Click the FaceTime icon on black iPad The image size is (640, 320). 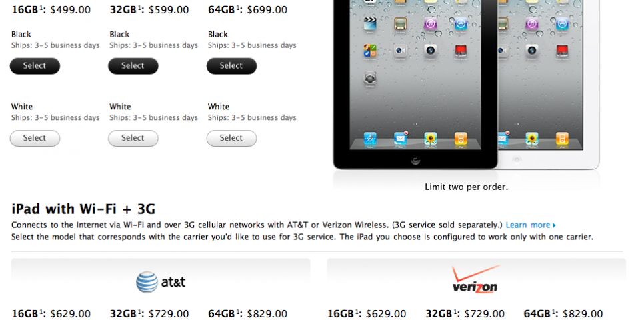(x=400, y=51)
